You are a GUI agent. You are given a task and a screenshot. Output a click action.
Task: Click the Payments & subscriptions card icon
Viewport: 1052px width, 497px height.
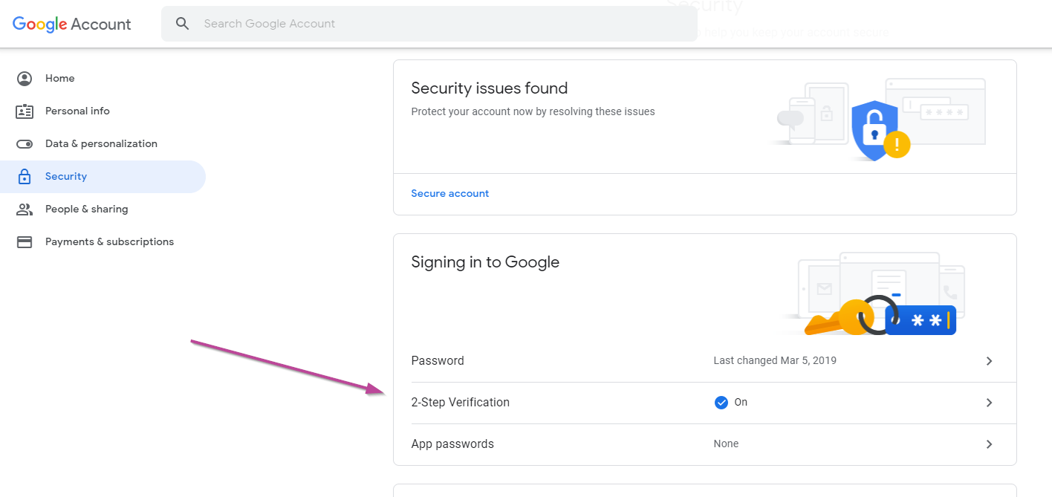tap(25, 242)
